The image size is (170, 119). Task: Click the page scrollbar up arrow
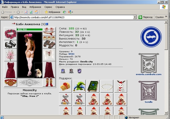pos(166,22)
